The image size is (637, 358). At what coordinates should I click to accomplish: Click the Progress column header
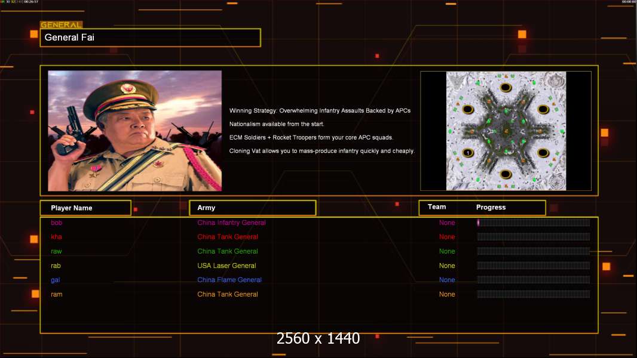pyautogui.click(x=491, y=208)
